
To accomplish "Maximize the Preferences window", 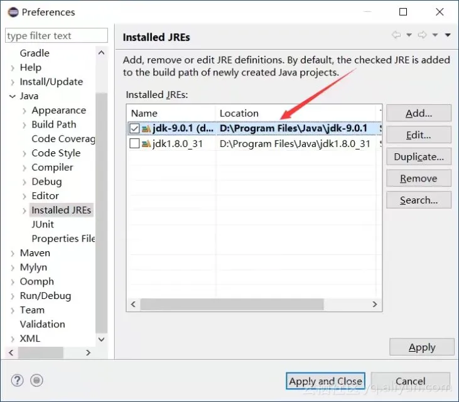I will (403, 12).
